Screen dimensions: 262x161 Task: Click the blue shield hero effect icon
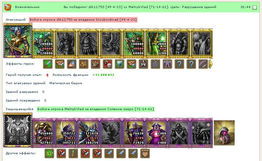pos(120,64)
